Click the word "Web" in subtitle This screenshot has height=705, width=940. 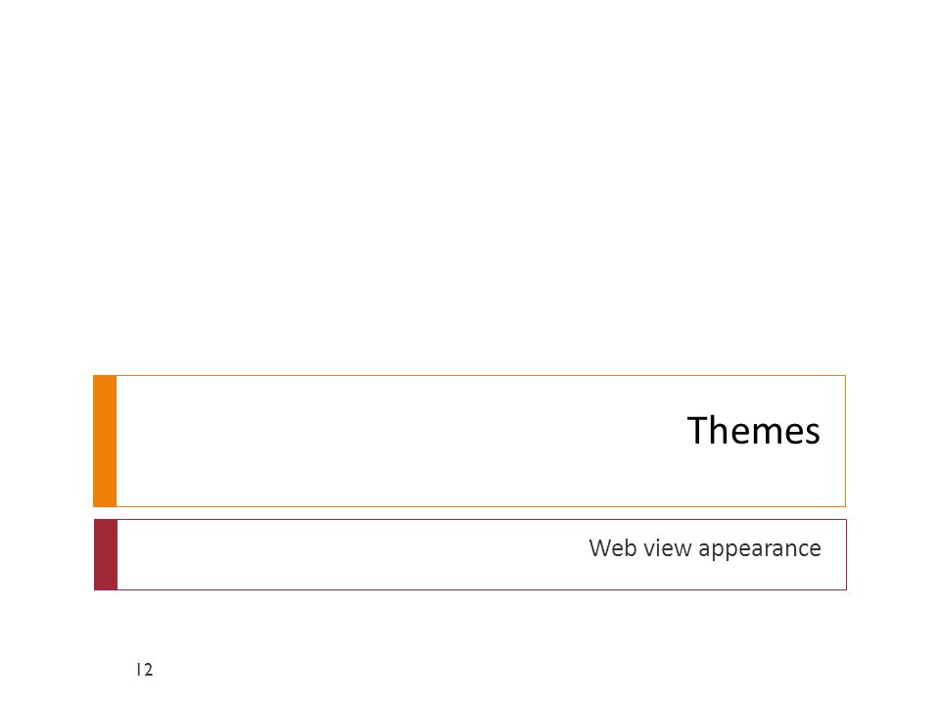click(x=612, y=548)
